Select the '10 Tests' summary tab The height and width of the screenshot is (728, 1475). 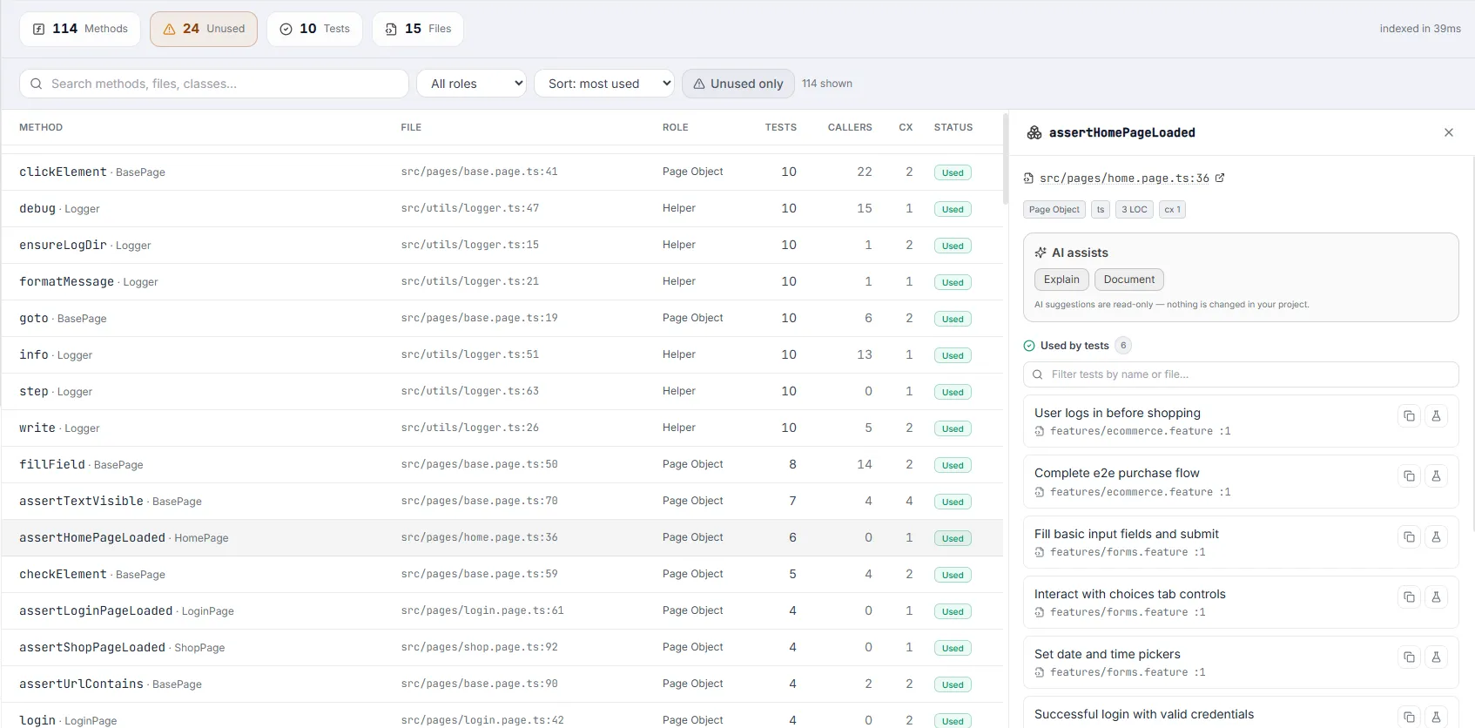coord(314,29)
